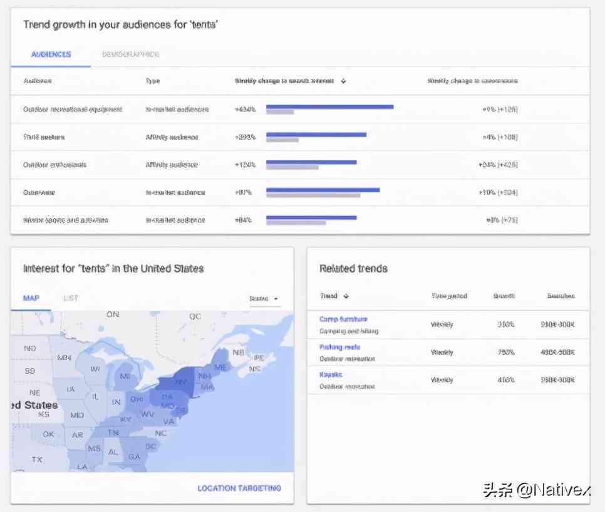This screenshot has height=512, width=605.
Task: Select the Outerwear audience
Action: pos(39,192)
